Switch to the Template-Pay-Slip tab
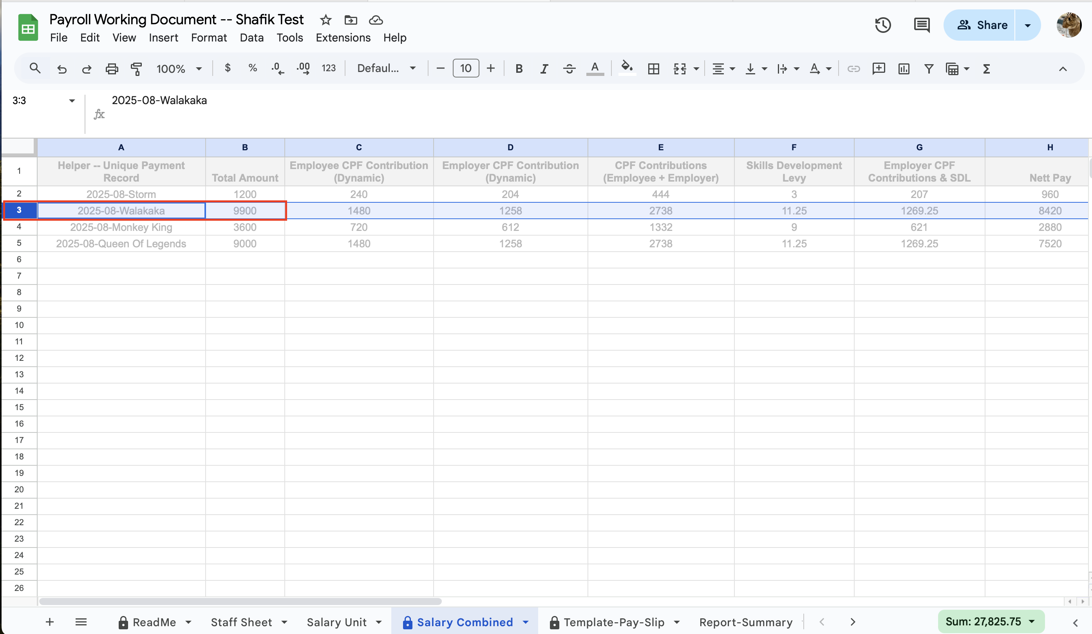The width and height of the screenshot is (1092, 634). point(615,622)
